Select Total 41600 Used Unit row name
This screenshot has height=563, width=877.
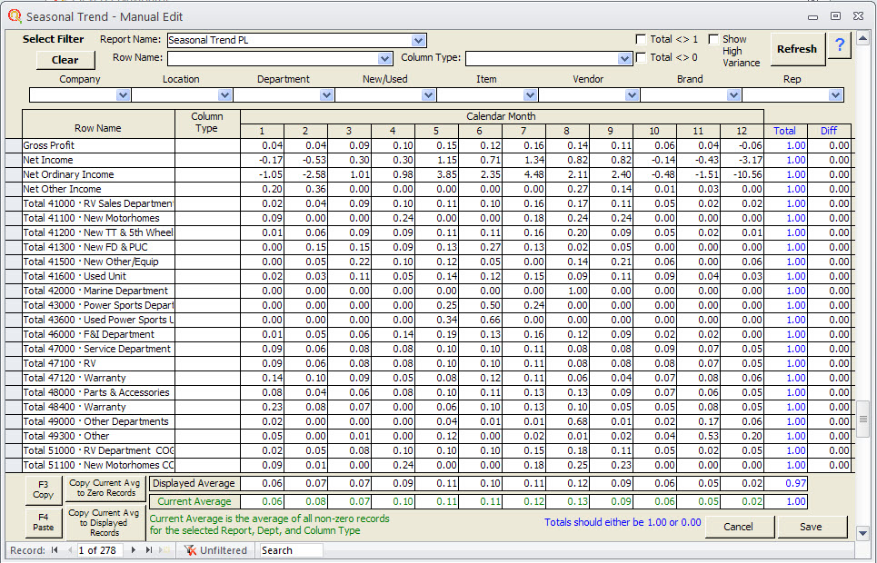(98, 276)
